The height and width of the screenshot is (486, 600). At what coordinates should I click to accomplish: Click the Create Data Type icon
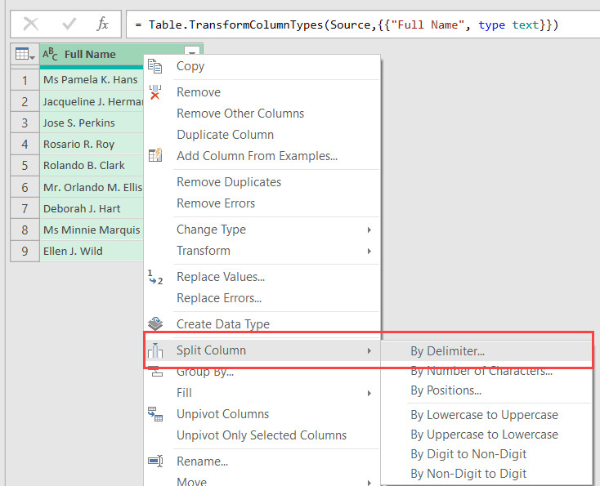(x=155, y=324)
